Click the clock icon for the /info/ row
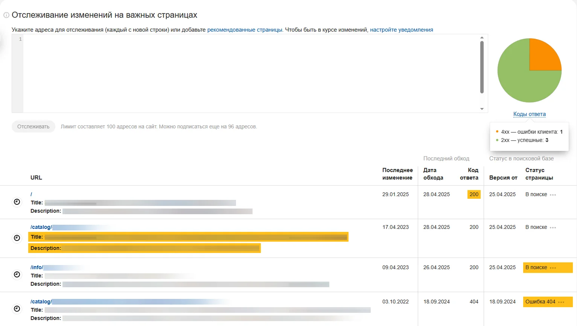This screenshot has width=577, height=326. point(17,275)
